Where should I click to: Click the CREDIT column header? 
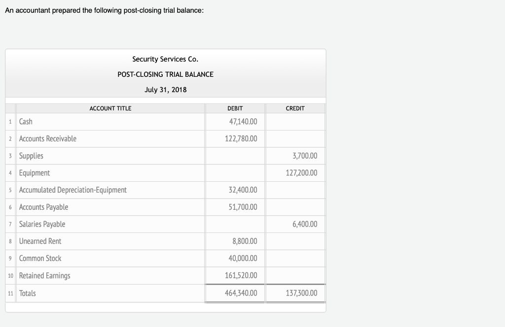295,108
